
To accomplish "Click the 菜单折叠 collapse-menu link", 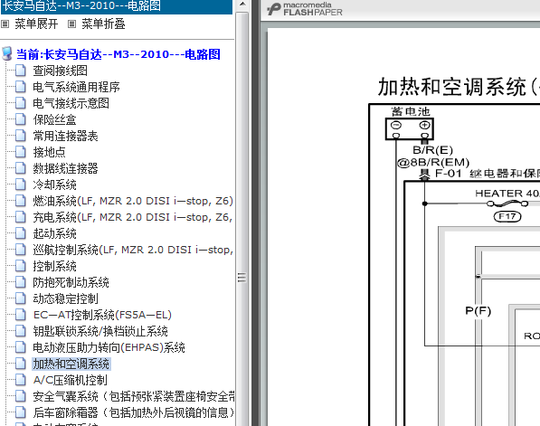I will pyautogui.click(x=103, y=24).
